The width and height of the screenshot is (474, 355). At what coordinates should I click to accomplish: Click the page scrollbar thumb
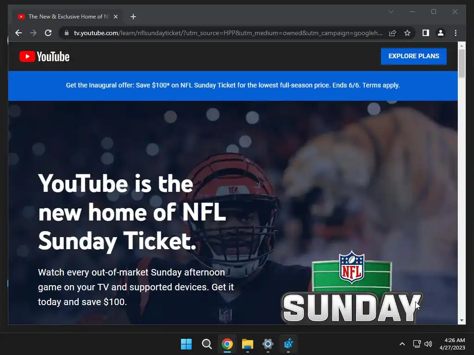tap(462, 63)
